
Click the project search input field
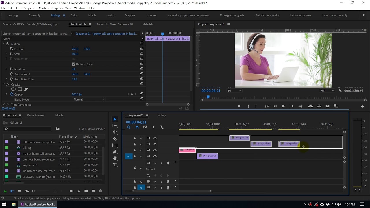(29, 129)
